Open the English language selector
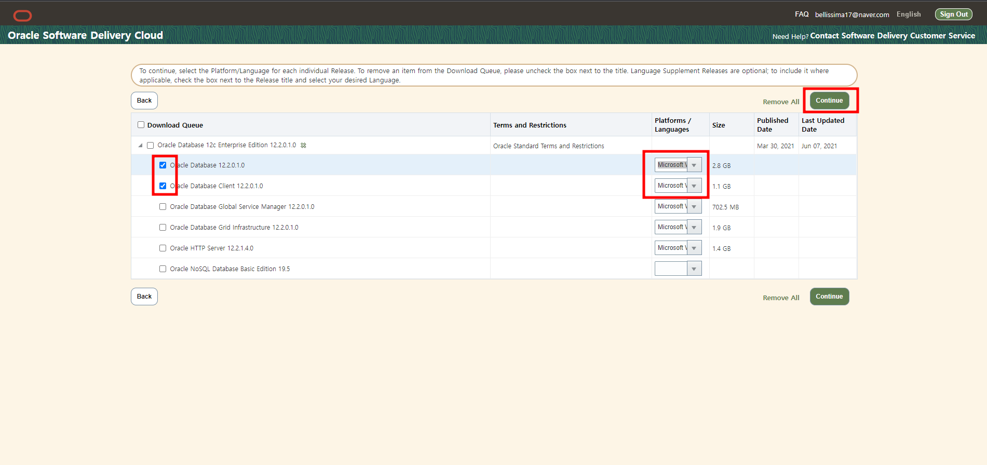 [x=909, y=15]
